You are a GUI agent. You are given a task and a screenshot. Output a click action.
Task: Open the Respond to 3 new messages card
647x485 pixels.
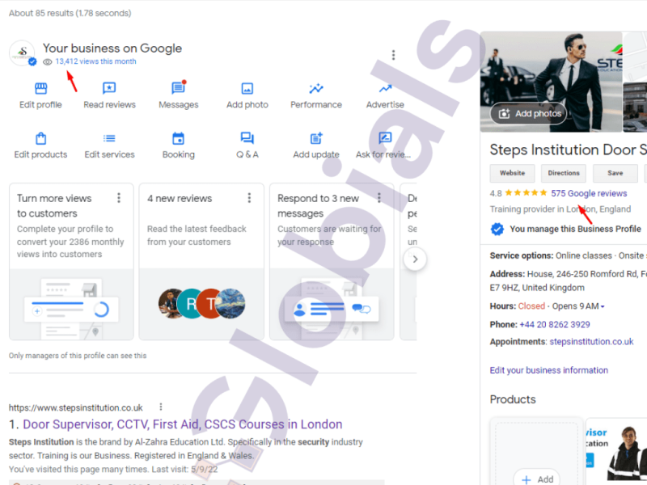pyautogui.click(x=332, y=261)
